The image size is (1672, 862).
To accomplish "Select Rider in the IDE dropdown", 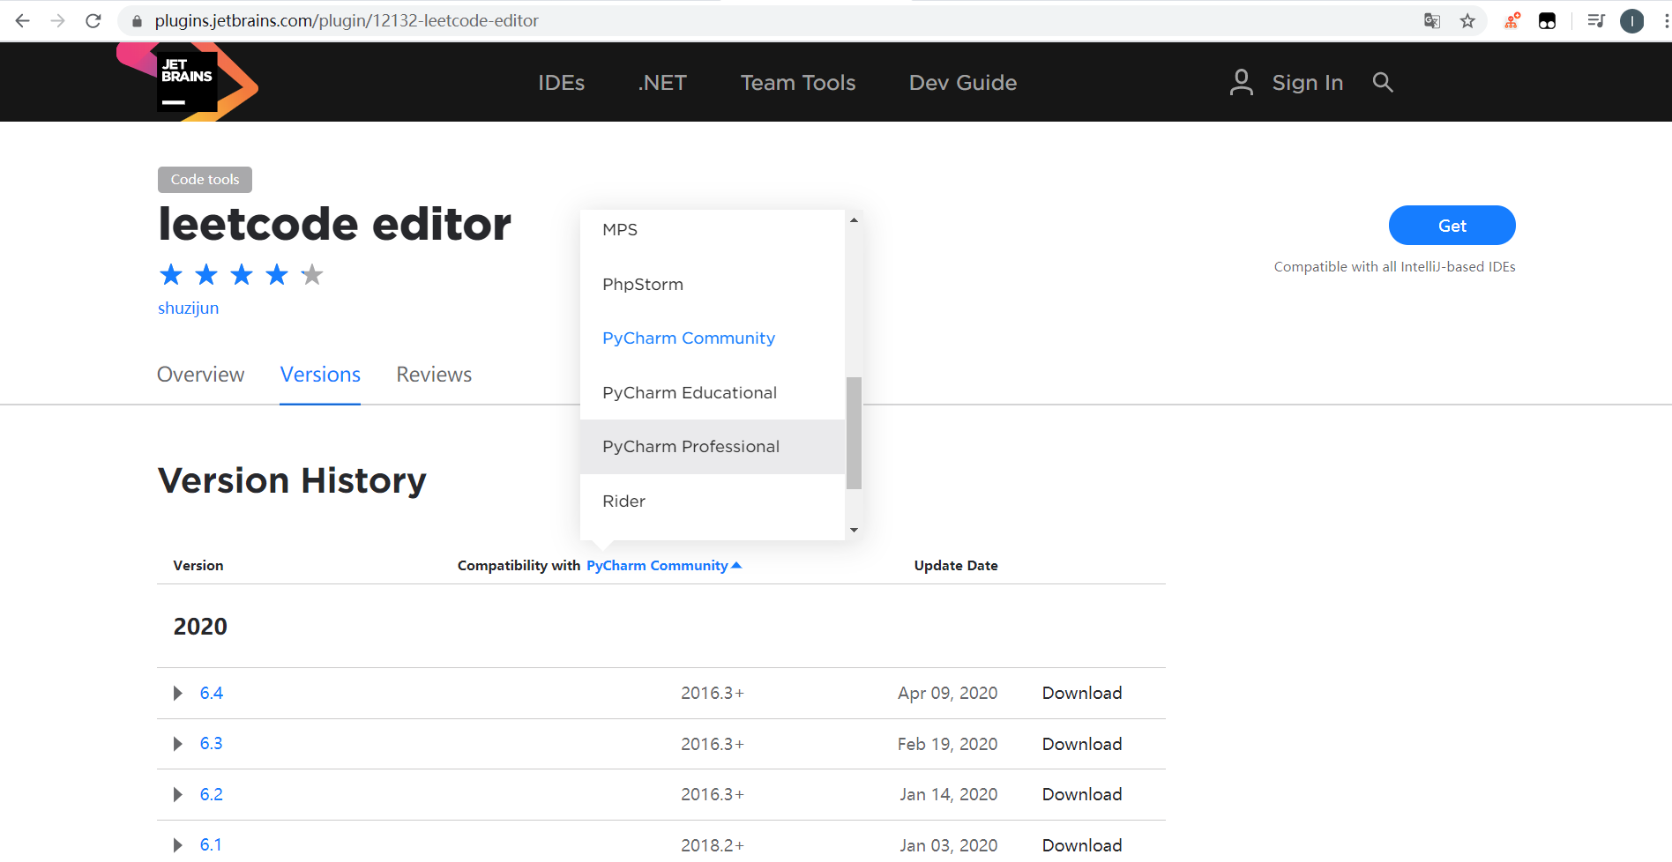I will point(713,502).
